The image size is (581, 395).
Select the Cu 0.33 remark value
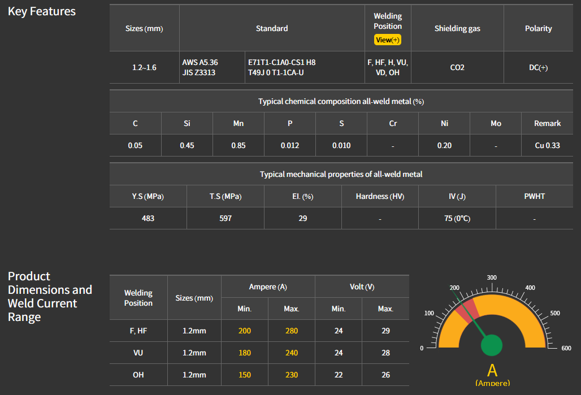(547, 145)
